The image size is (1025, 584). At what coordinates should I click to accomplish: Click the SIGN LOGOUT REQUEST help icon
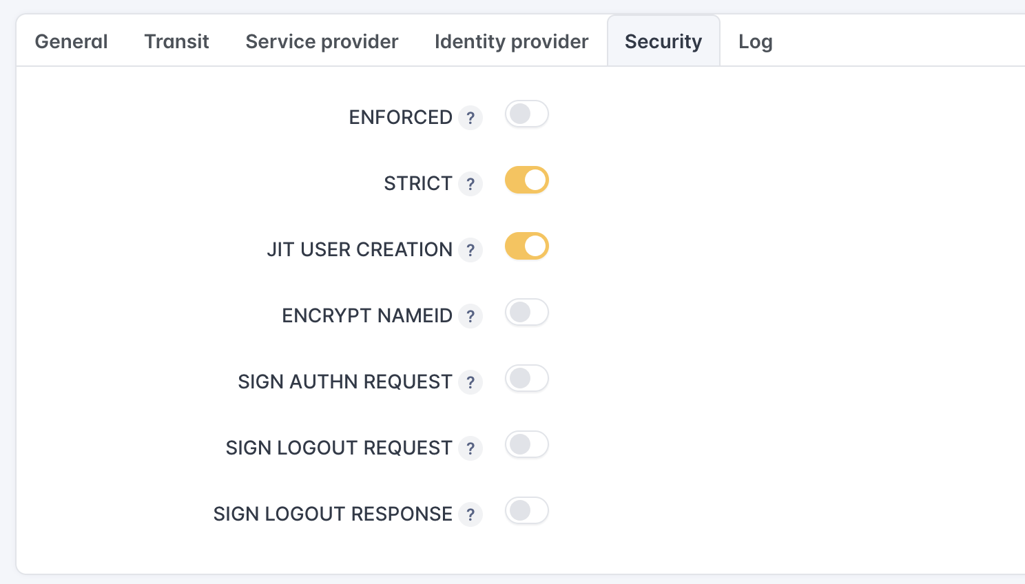[470, 448]
